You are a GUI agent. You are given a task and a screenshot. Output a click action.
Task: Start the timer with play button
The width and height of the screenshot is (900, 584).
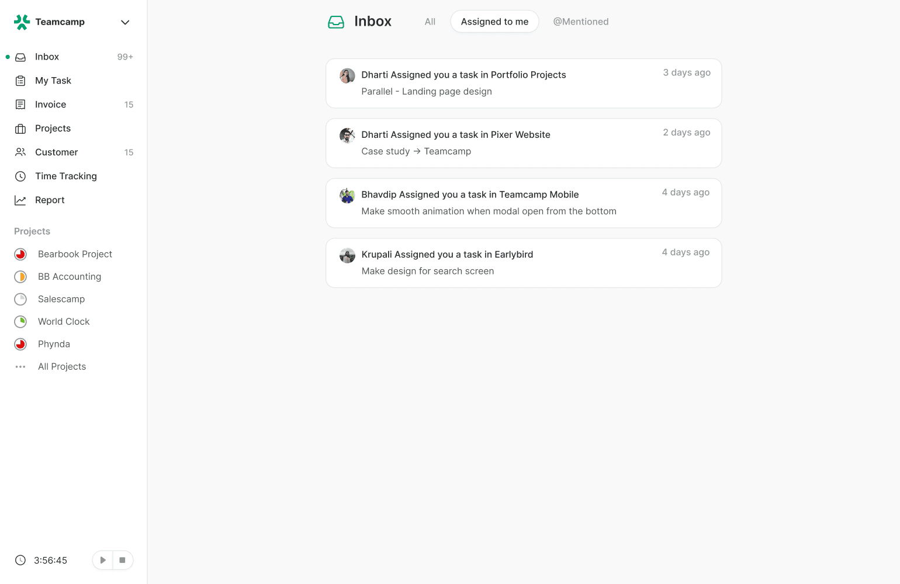[x=103, y=560]
